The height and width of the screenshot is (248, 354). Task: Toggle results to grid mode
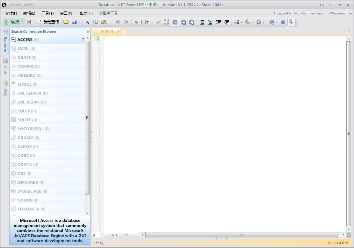(175, 22)
